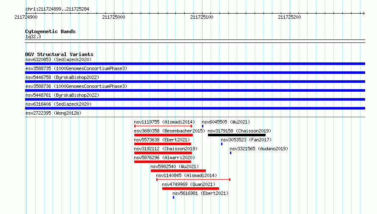Open nsv6045505 (Wu2021) variant label
This screenshot has width=377, height=214.
tap(226, 122)
